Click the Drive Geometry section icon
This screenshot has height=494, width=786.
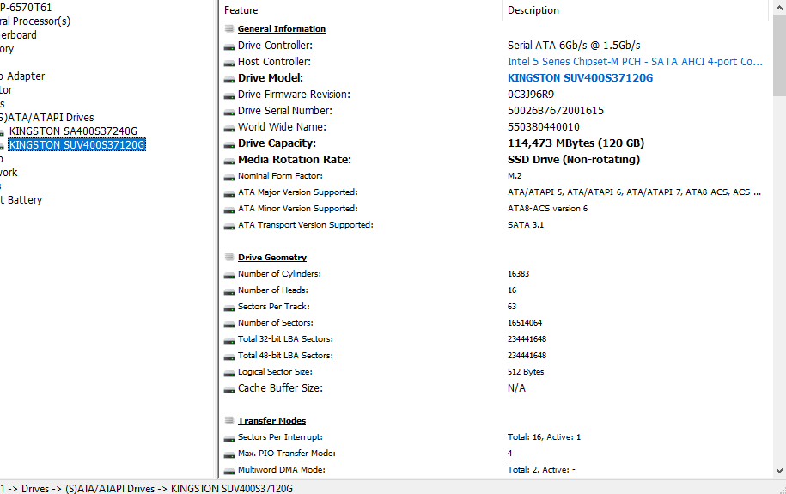tap(229, 257)
